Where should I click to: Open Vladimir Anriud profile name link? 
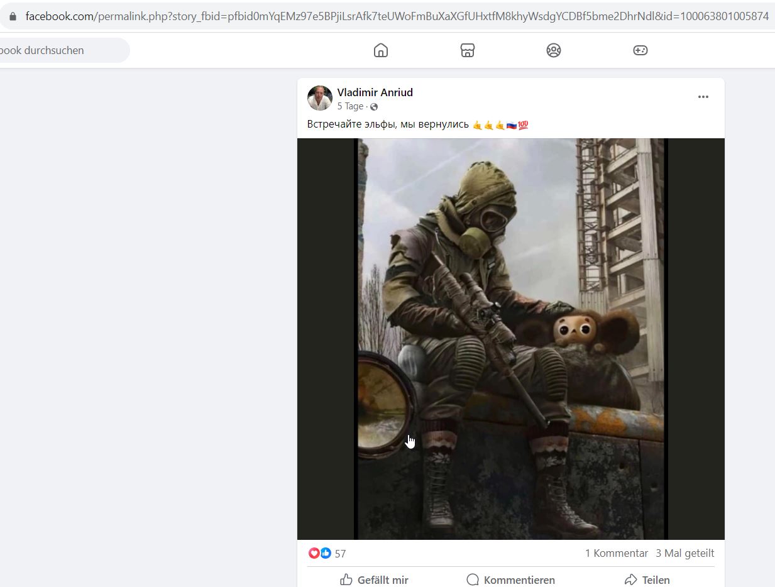pos(375,92)
